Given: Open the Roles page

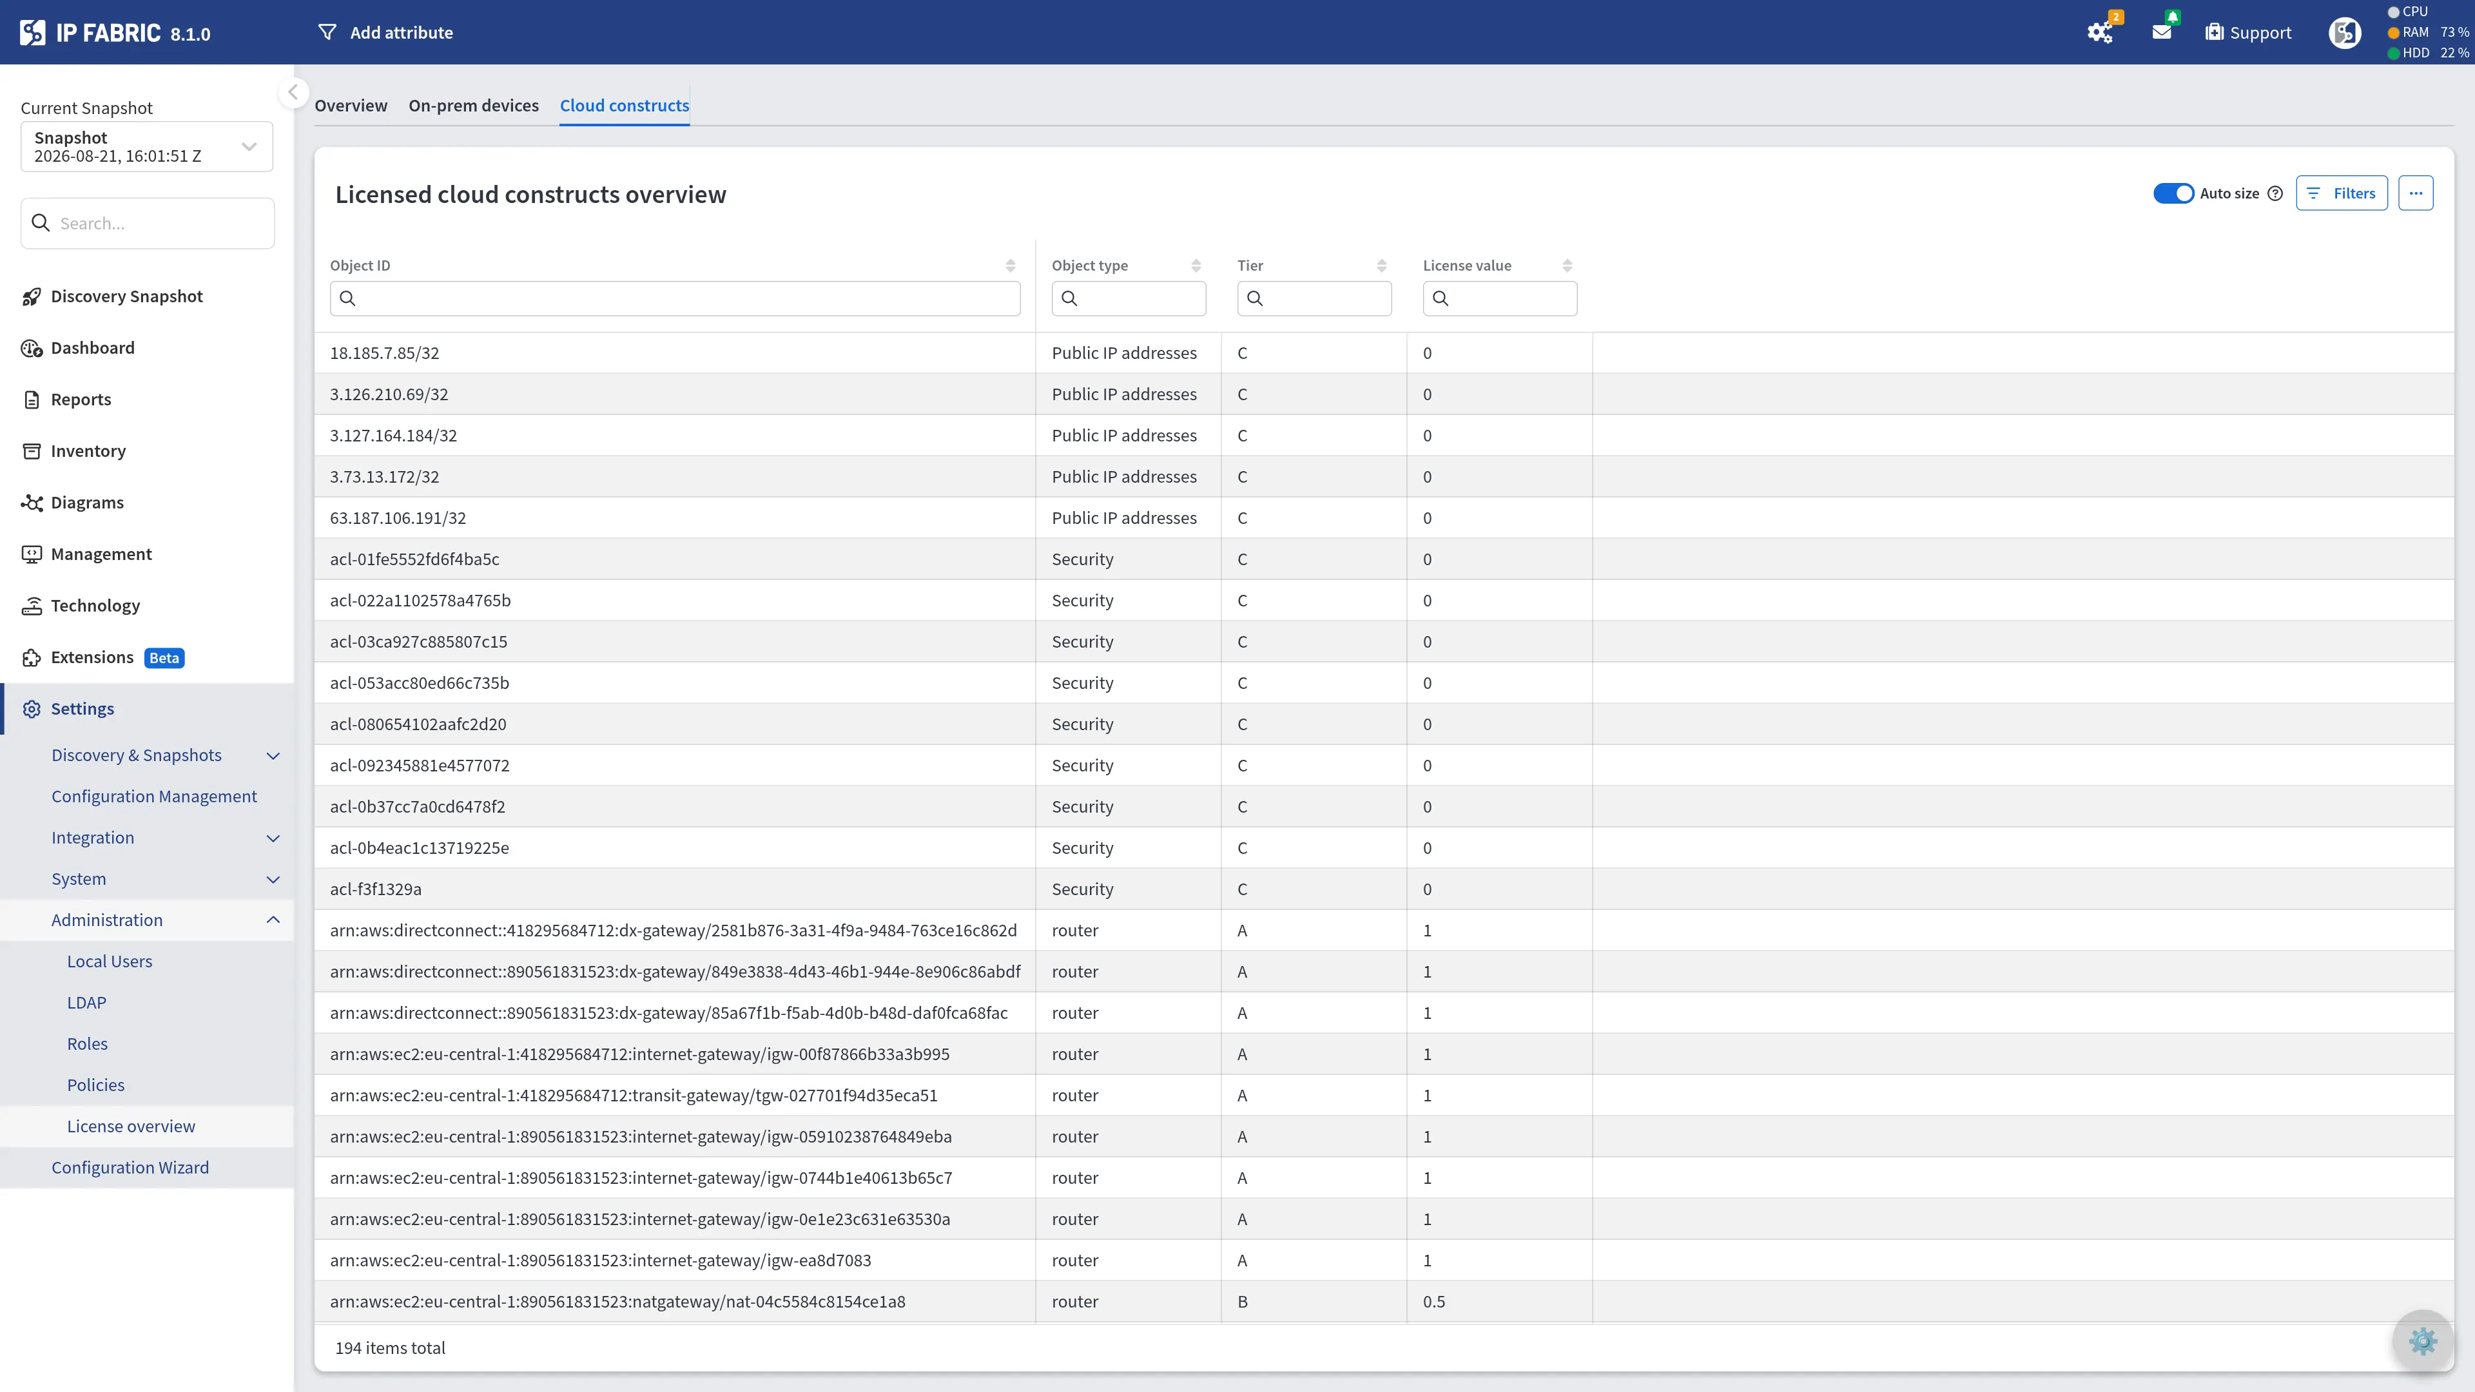Looking at the screenshot, I should pyautogui.click(x=88, y=1044).
